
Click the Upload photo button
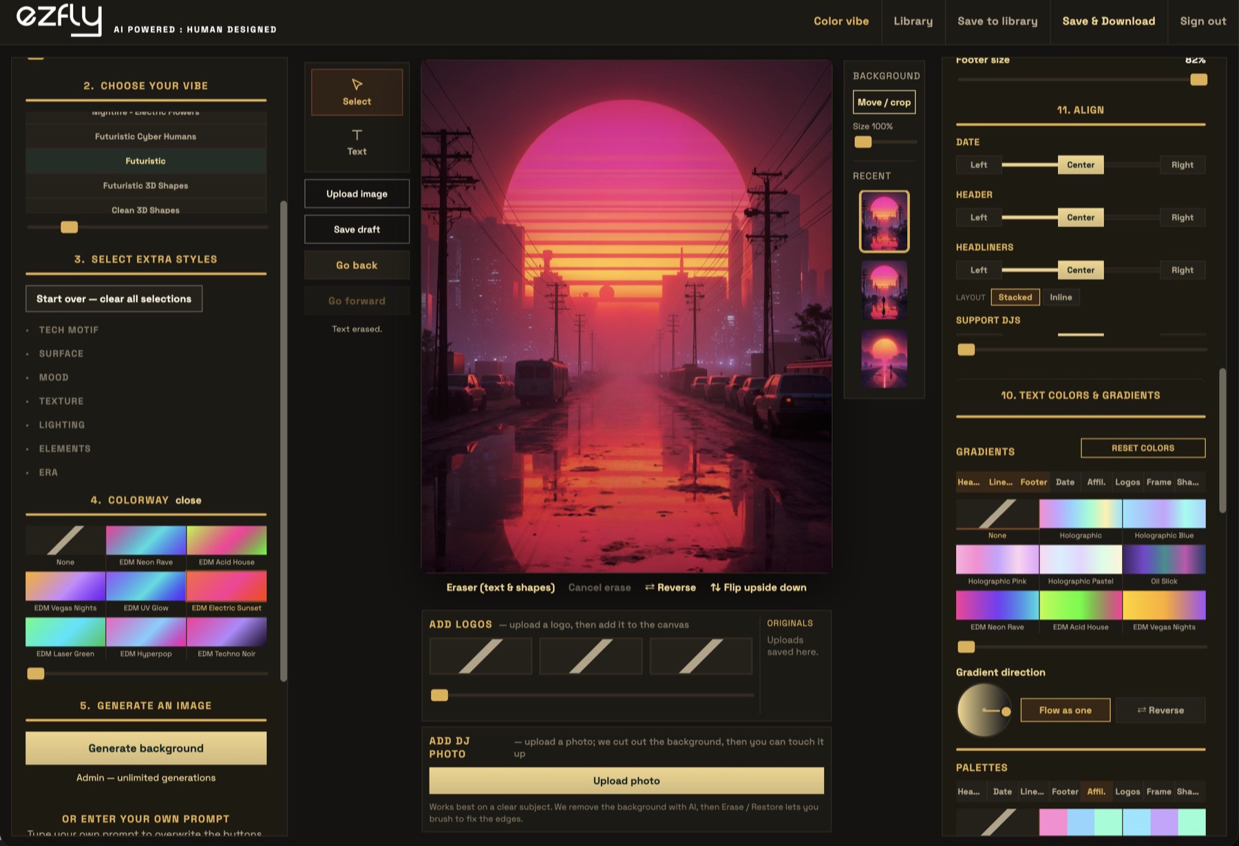pos(626,781)
